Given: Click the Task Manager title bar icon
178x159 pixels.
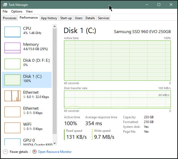Looking at the screenshot, I should [5, 5].
